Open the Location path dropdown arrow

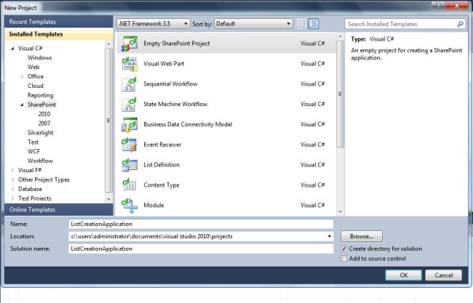330,236
